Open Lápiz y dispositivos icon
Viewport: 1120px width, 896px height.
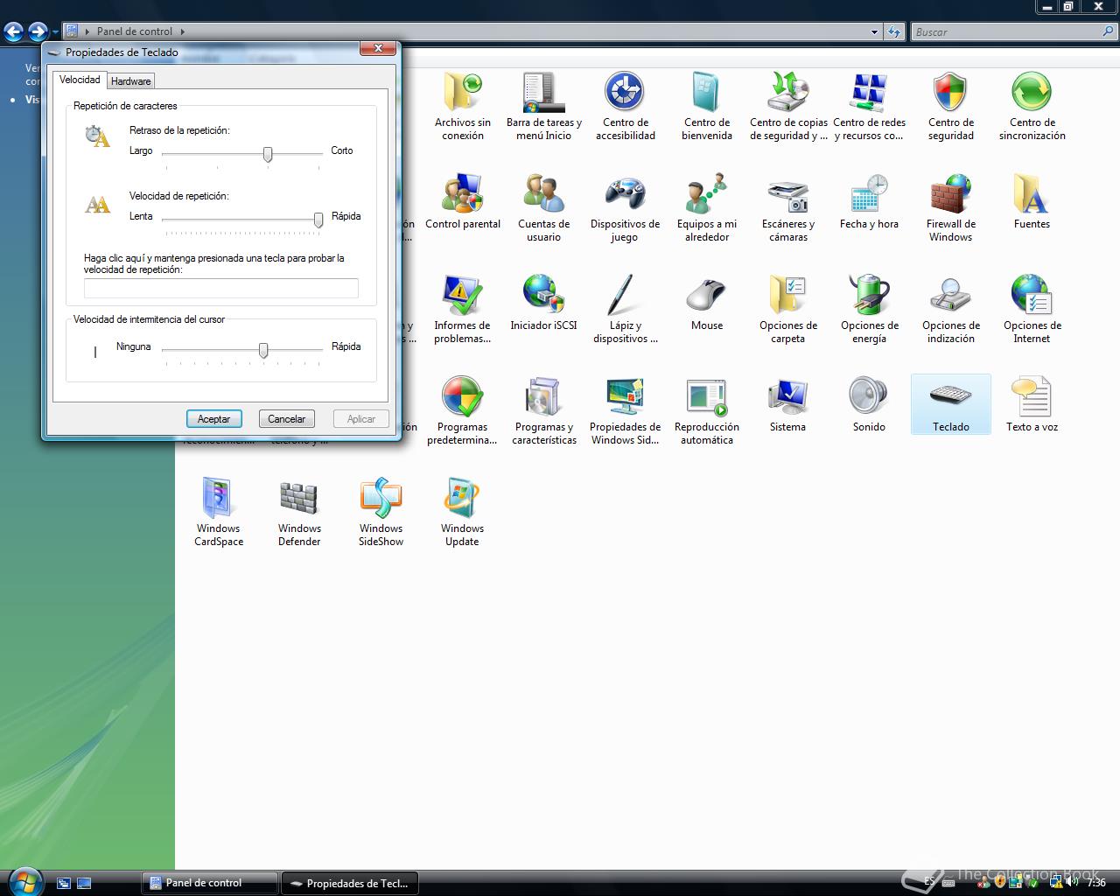click(x=625, y=310)
